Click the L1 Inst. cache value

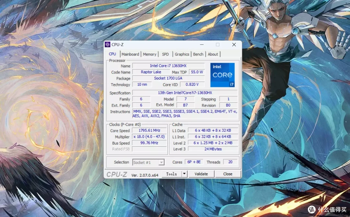[213, 137]
